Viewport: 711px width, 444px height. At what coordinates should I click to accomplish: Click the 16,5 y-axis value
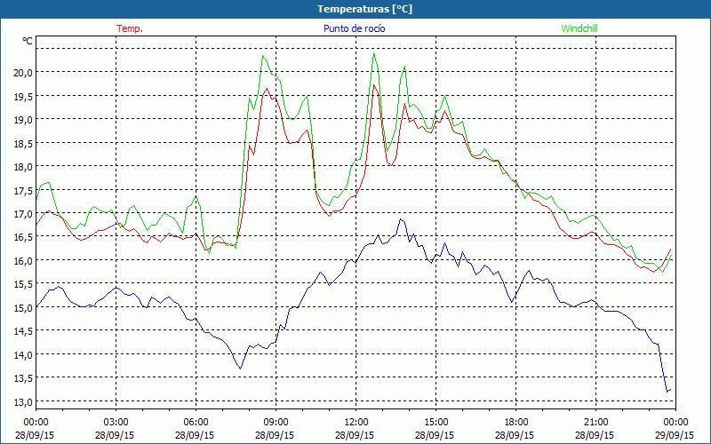tap(24, 237)
